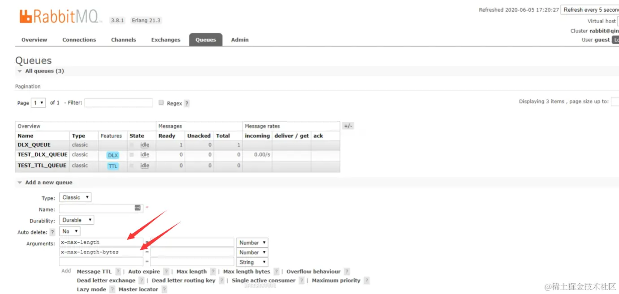Show help for Dead letter routing key

pos(222,281)
